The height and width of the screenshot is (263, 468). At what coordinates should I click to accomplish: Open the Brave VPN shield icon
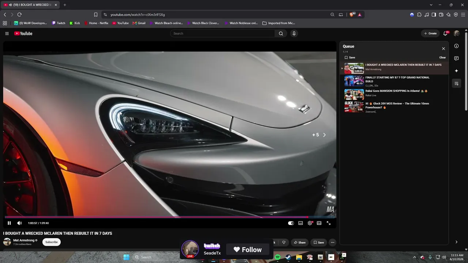(x=456, y=15)
